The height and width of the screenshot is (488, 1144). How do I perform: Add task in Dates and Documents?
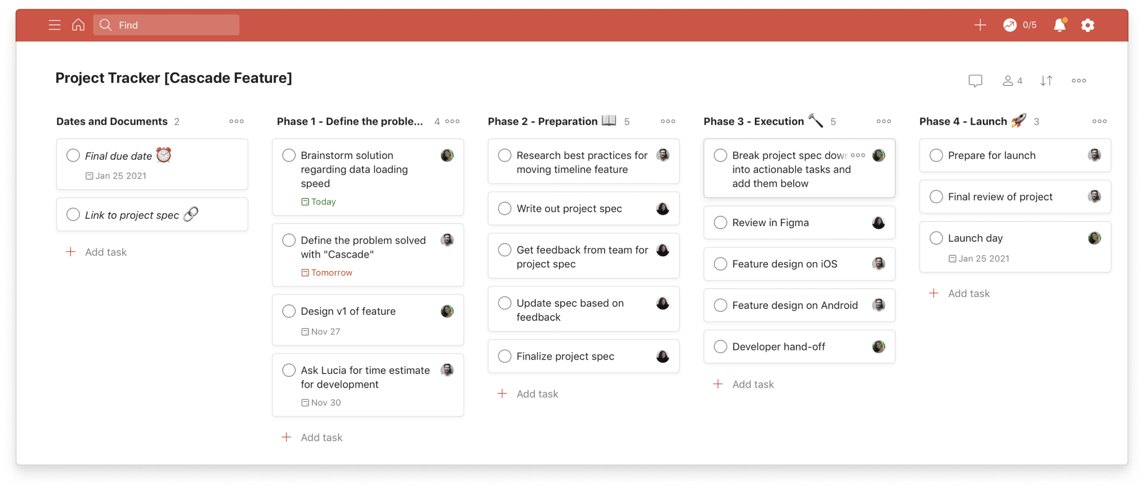106,252
